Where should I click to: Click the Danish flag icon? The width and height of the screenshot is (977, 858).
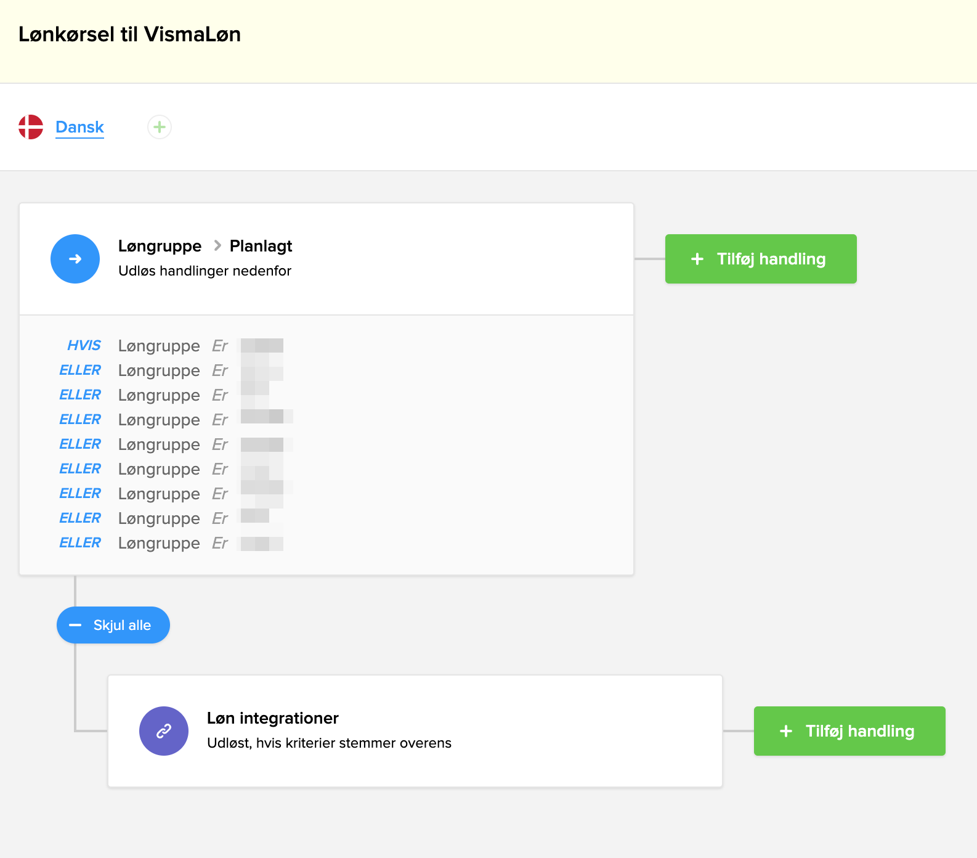point(31,127)
